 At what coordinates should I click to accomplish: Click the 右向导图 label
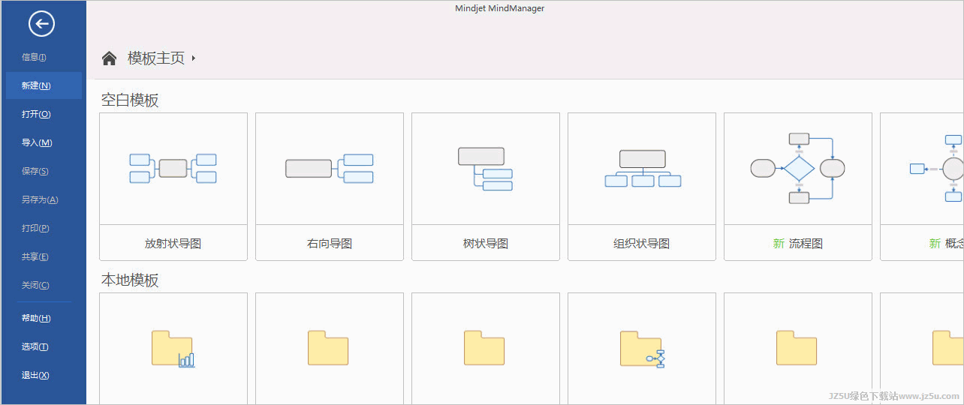pyautogui.click(x=330, y=243)
